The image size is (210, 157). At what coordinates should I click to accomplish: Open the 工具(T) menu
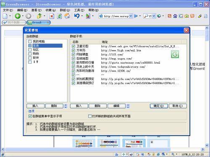click(x=79, y=10)
